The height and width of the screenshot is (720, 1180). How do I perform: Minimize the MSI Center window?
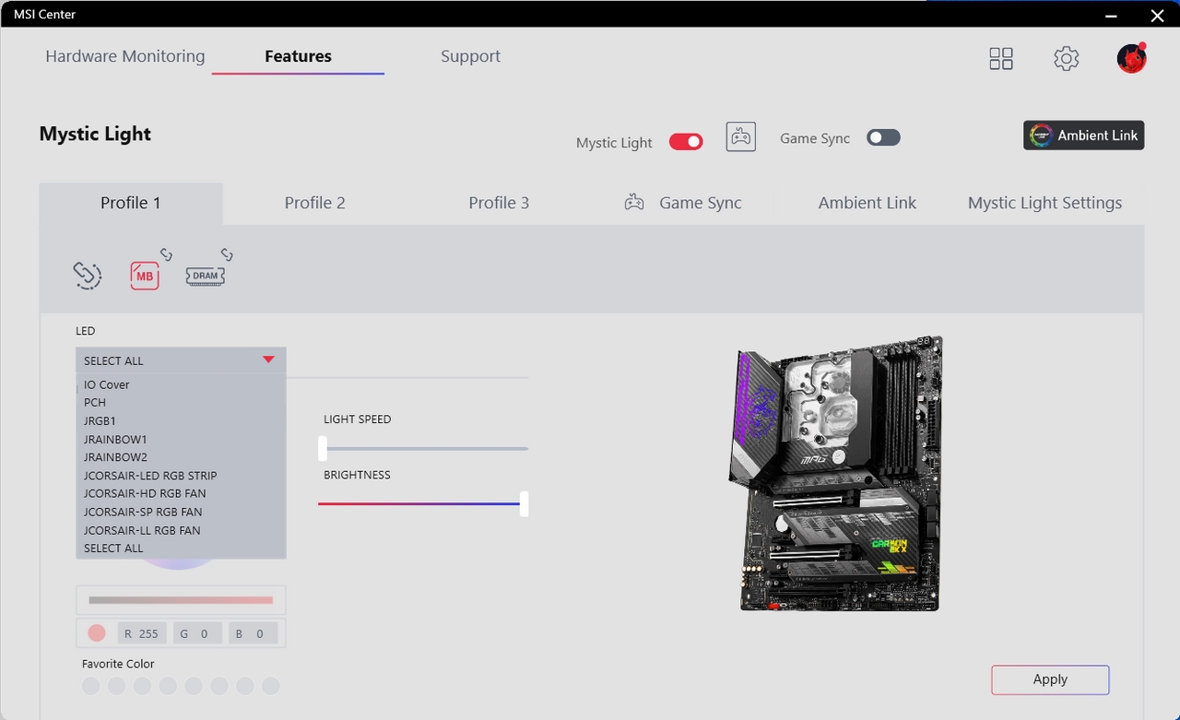tap(1113, 15)
